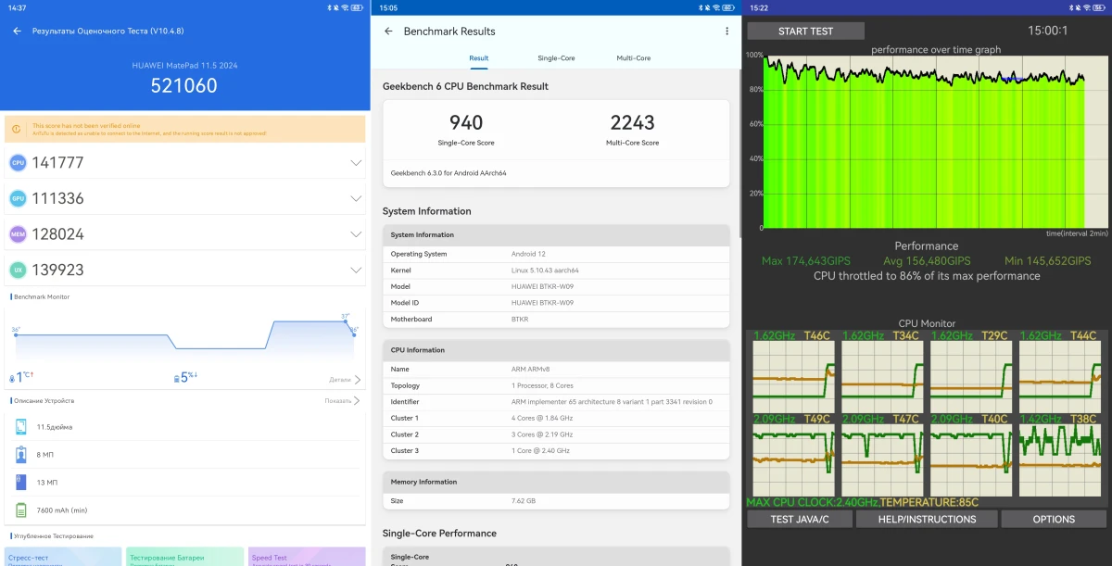1112x566 pixels.
Task: Tap the warning icon in the unverified score banner
Action: (x=17, y=129)
